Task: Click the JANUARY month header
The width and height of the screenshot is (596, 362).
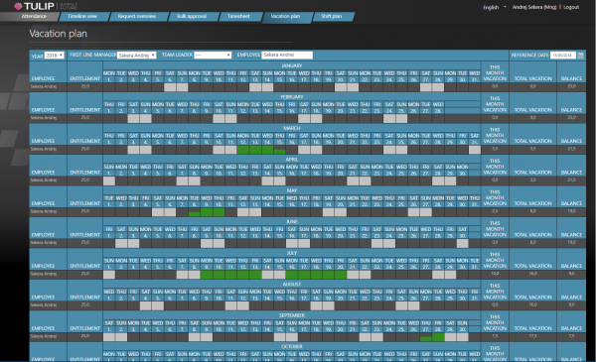Action: [291, 65]
